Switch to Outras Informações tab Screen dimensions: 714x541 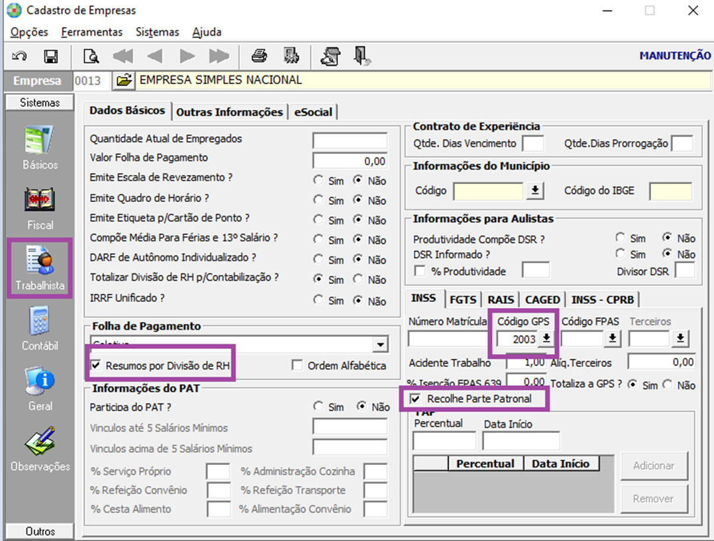(229, 112)
